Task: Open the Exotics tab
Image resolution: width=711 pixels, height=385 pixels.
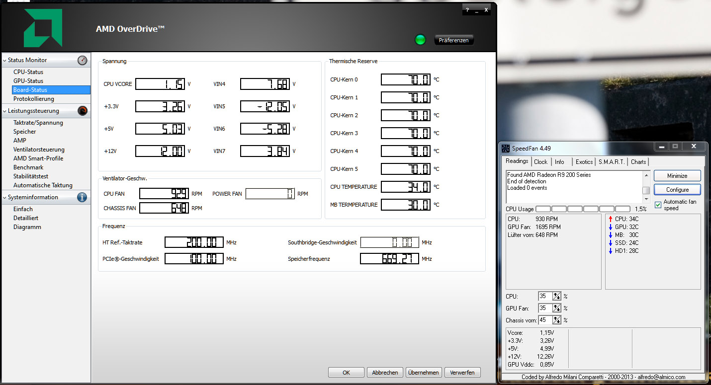Action: (x=584, y=162)
